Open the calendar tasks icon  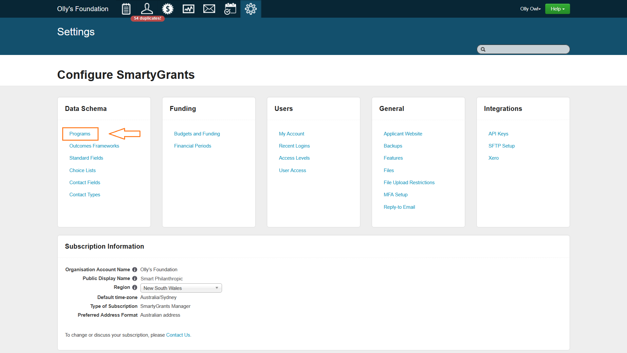pyautogui.click(x=230, y=9)
